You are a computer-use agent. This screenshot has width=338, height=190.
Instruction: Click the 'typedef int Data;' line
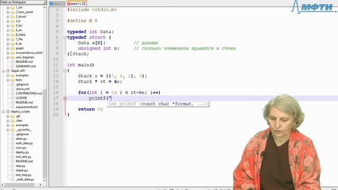(90, 32)
